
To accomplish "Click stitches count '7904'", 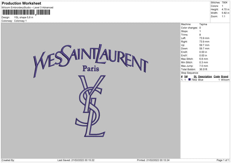I will [224, 3].
